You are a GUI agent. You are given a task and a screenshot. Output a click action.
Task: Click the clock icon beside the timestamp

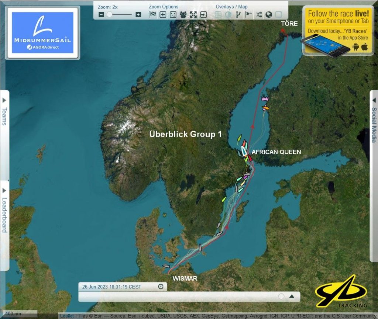pyautogui.click(x=161, y=287)
